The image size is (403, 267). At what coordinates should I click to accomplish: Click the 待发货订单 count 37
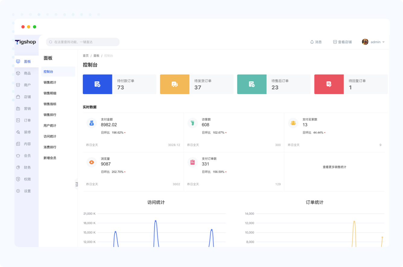(x=198, y=88)
